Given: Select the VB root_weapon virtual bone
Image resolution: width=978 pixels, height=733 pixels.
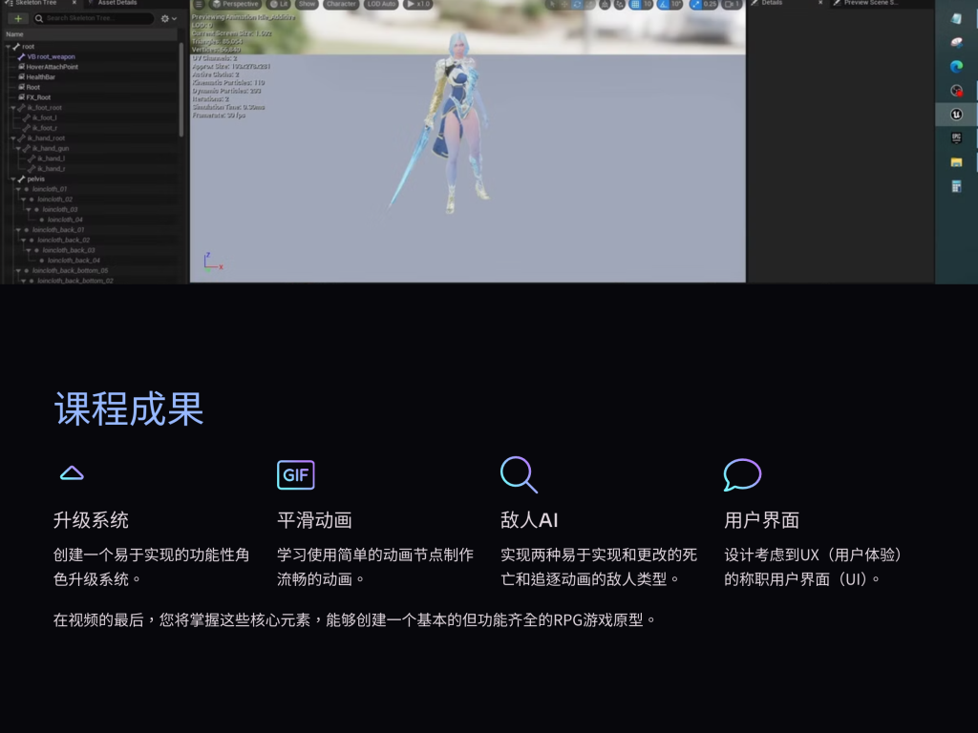Looking at the screenshot, I should click(x=51, y=56).
